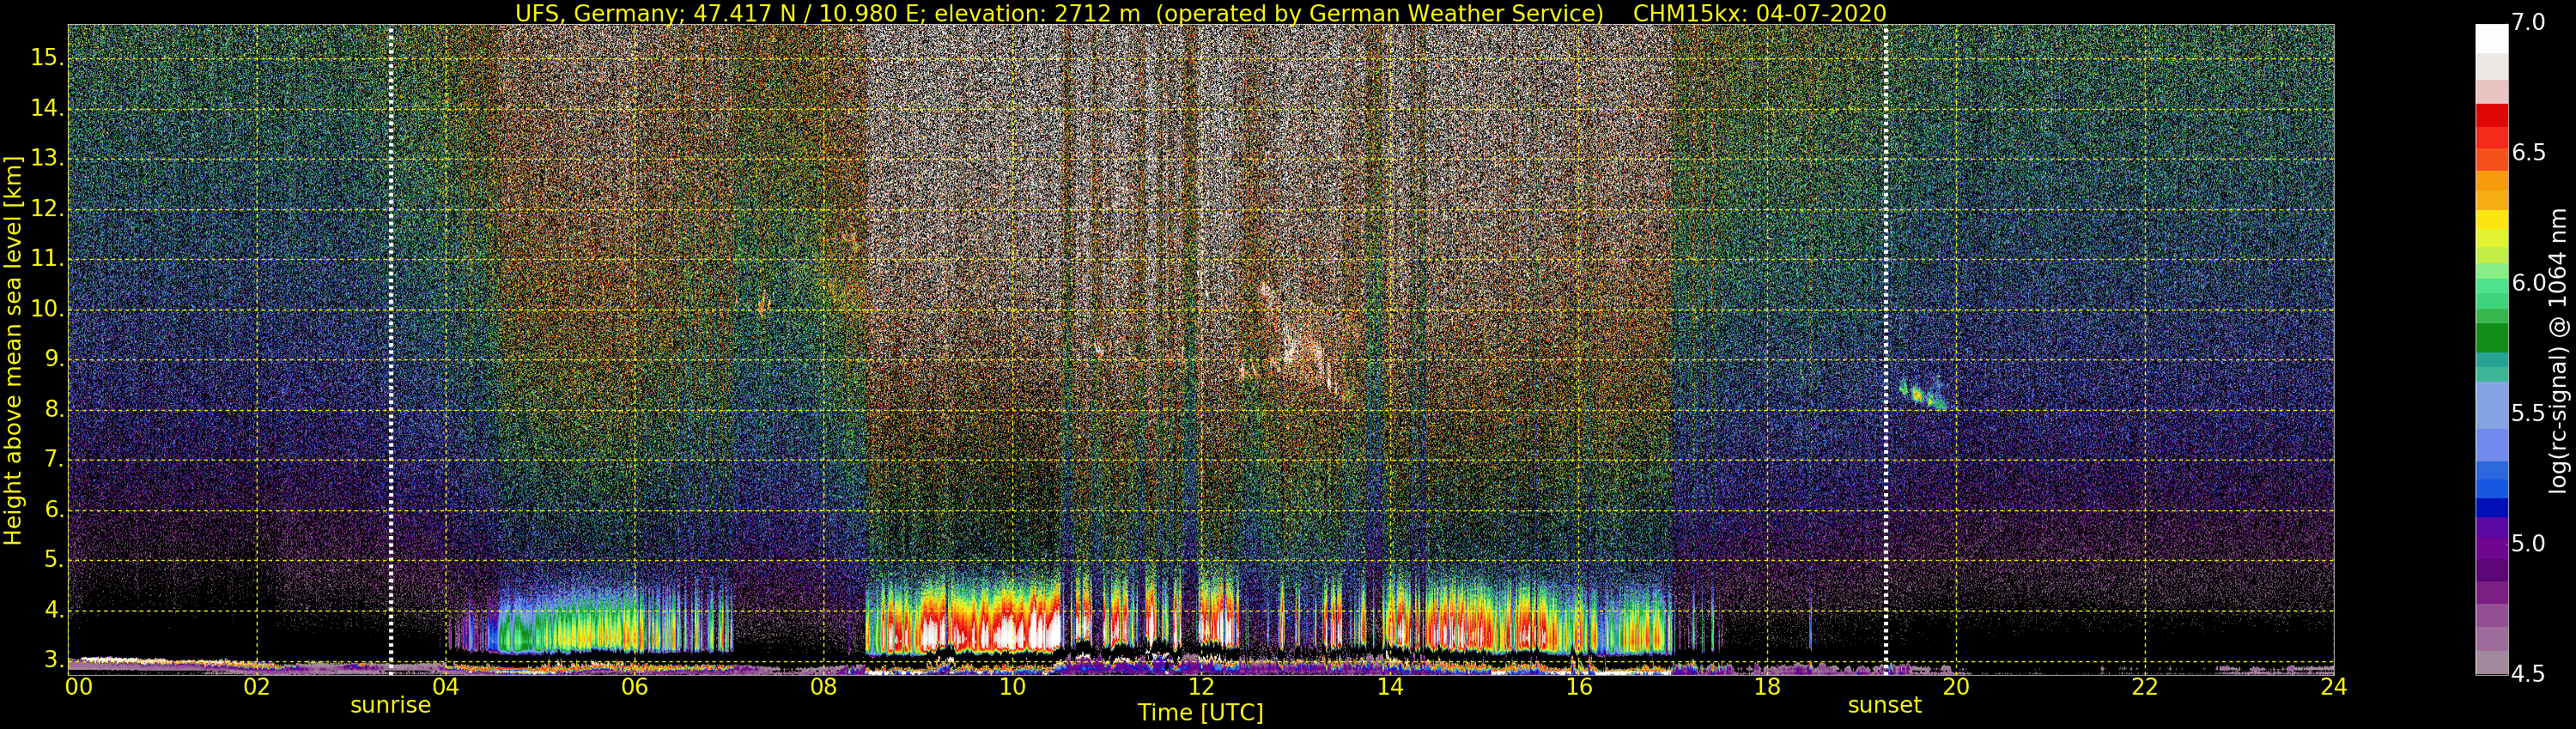Click time axis tick label '24'

tap(2334, 687)
